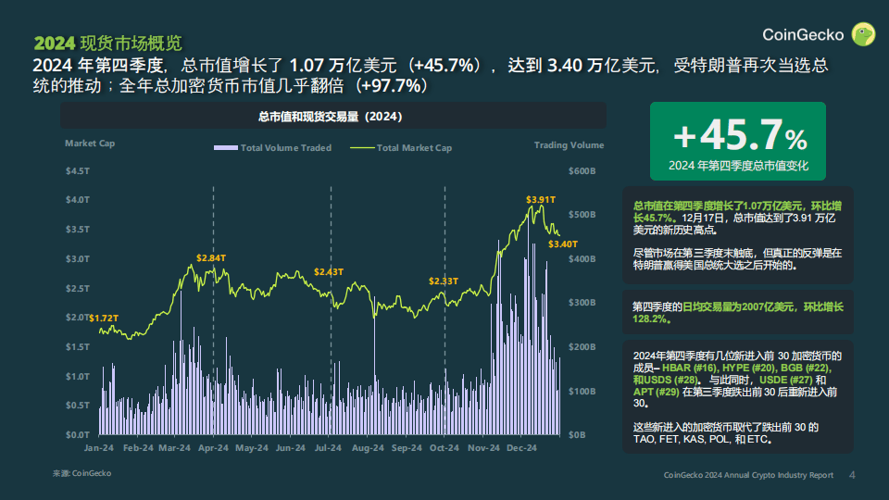Click the 'Total Market Cap' legend label
Image resolution: width=889 pixels, height=500 pixels.
415,147
